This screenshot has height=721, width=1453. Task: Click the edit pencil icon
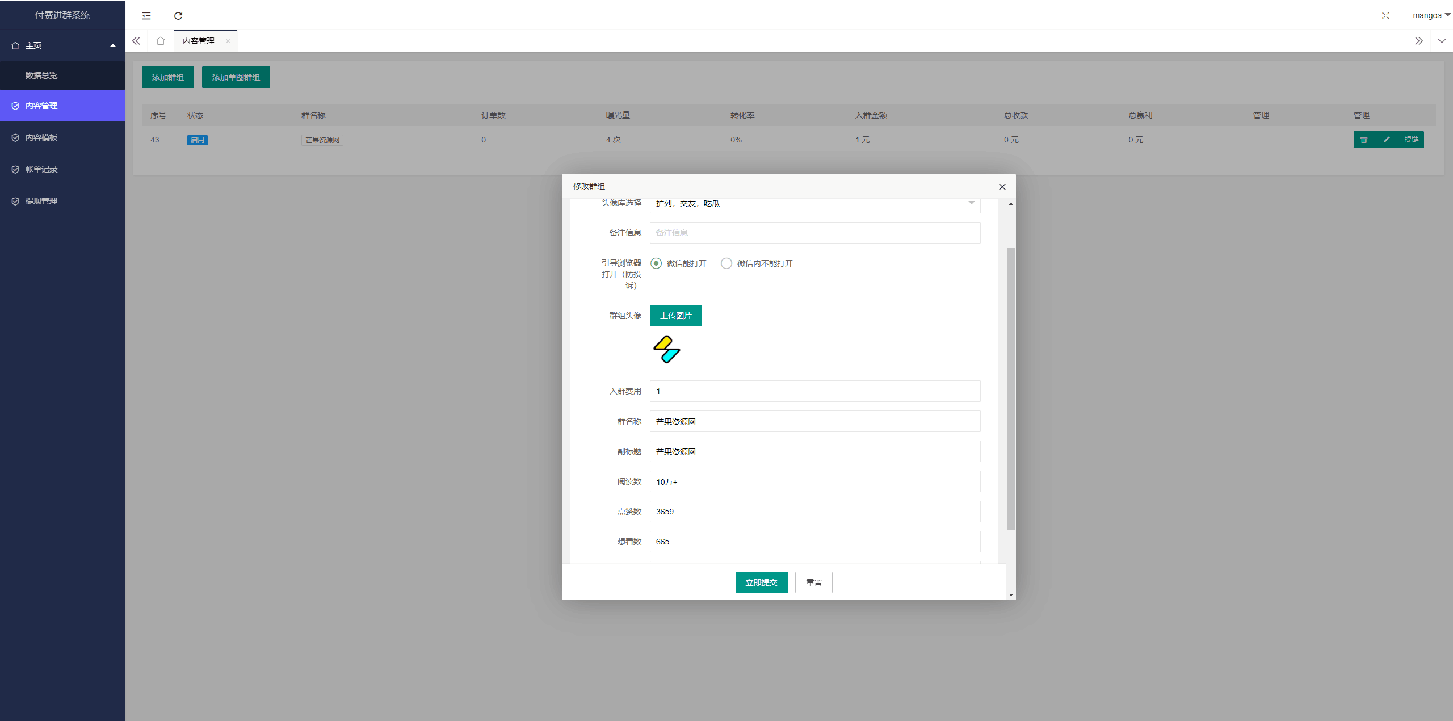[1387, 139]
